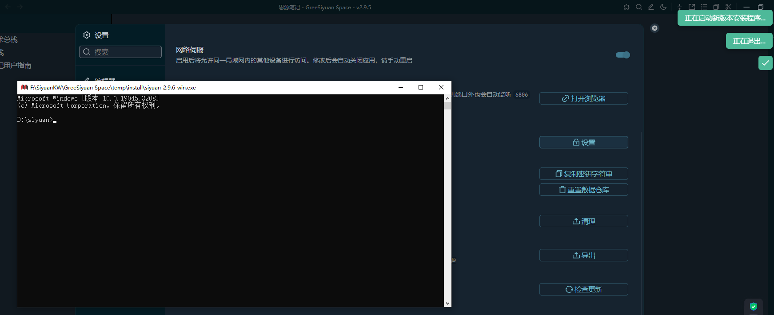Click the gear icon beside 设置 heading
The height and width of the screenshot is (315, 774).
(87, 35)
